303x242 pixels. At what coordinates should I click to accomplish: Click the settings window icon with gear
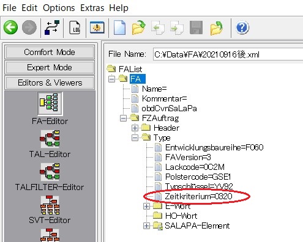[x=97, y=28]
